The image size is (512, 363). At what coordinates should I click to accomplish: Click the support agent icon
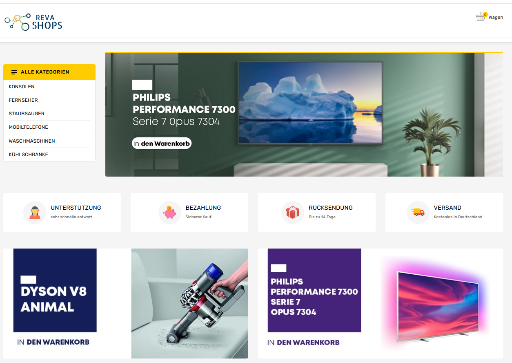(35, 213)
